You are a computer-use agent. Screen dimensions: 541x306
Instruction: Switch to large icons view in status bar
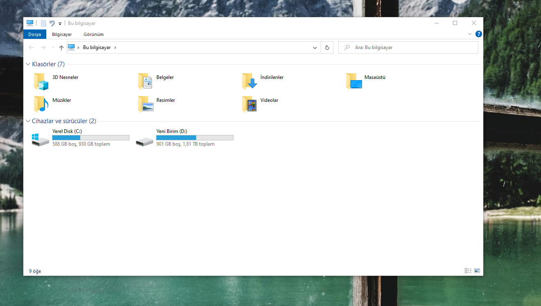tap(477, 271)
